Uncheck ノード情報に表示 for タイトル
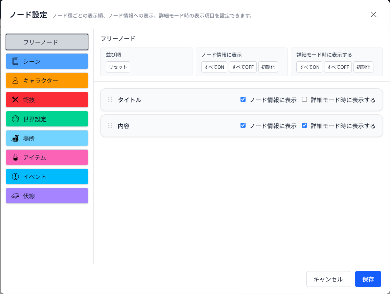The height and width of the screenshot is (294, 390). [x=243, y=99]
